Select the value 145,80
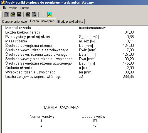Viewport: 148px width, 133px height. [128, 63]
